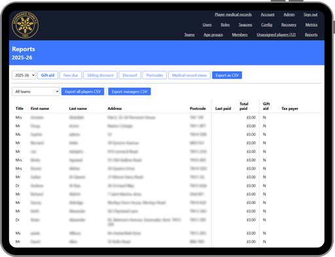Viewport: 335px width, 257px height.
Task: View the Medical record views report
Action: tap(189, 75)
